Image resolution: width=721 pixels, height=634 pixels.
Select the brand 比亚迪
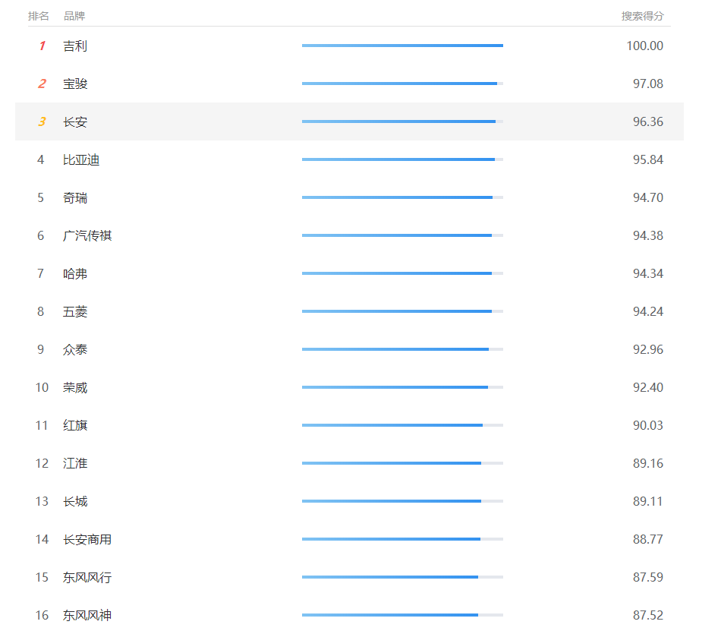[x=81, y=159]
